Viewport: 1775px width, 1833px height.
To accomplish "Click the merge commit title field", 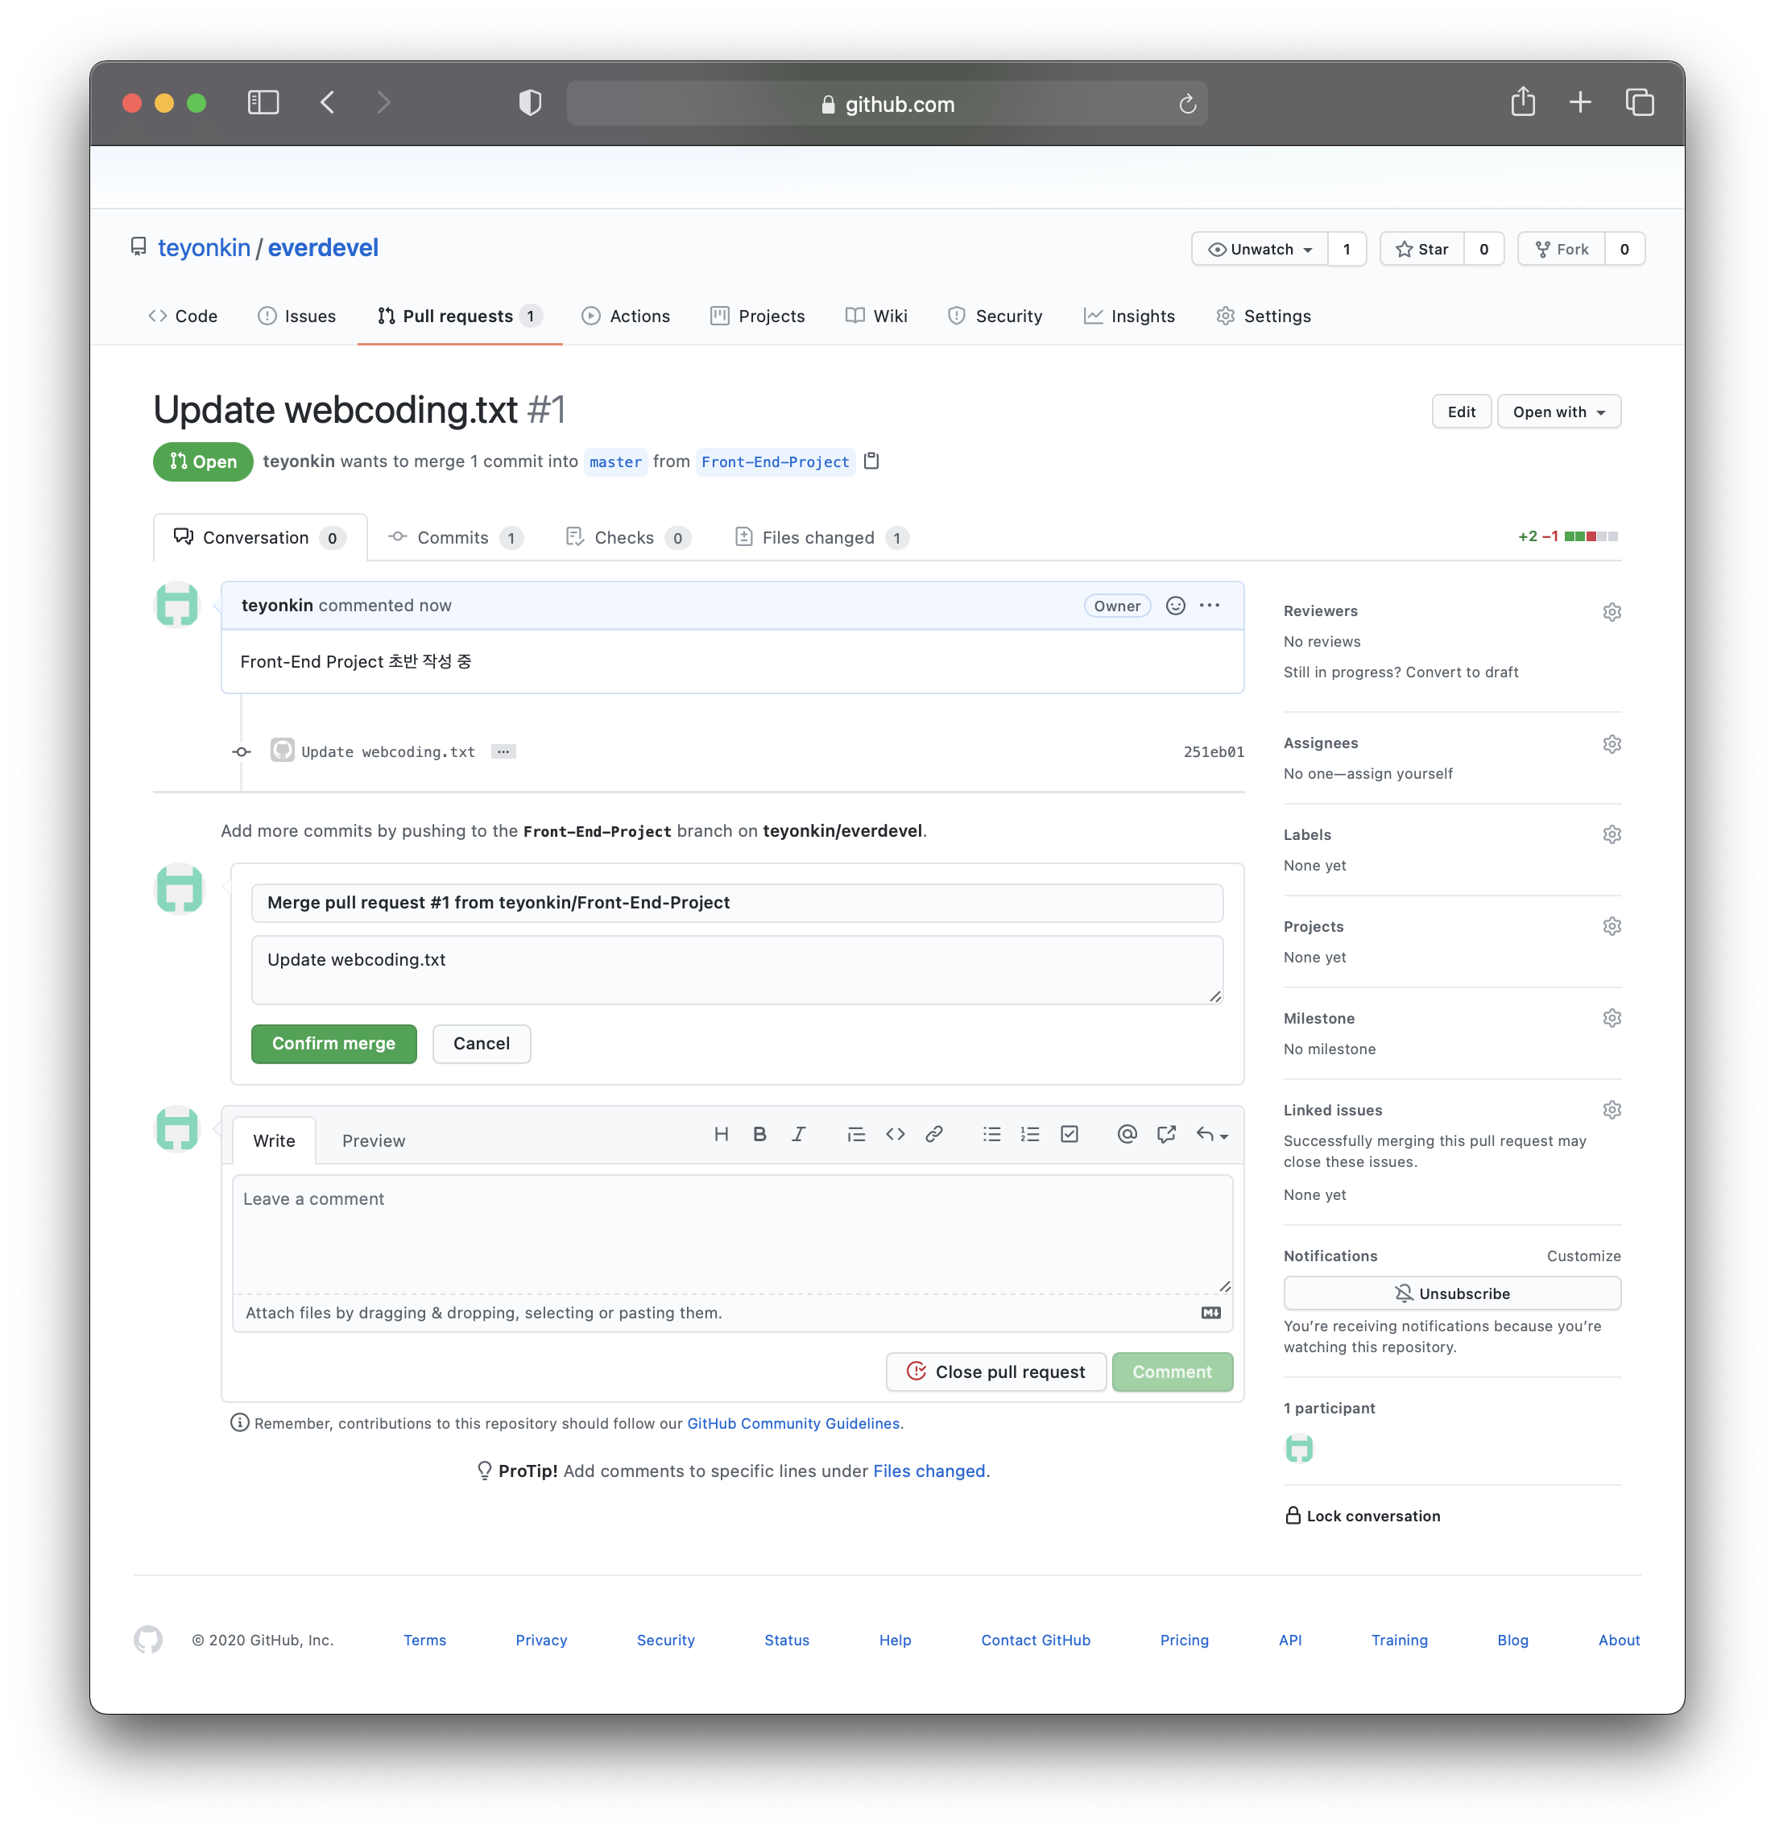I will tap(737, 903).
